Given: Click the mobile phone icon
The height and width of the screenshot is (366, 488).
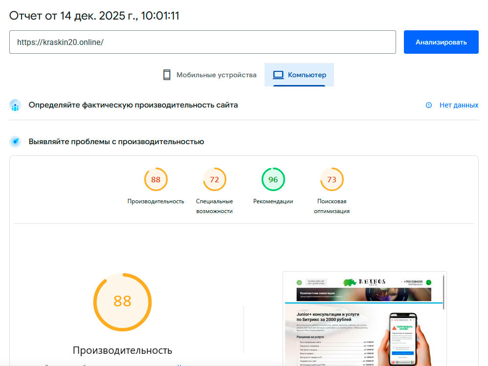Looking at the screenshot, I should point(167,75).
